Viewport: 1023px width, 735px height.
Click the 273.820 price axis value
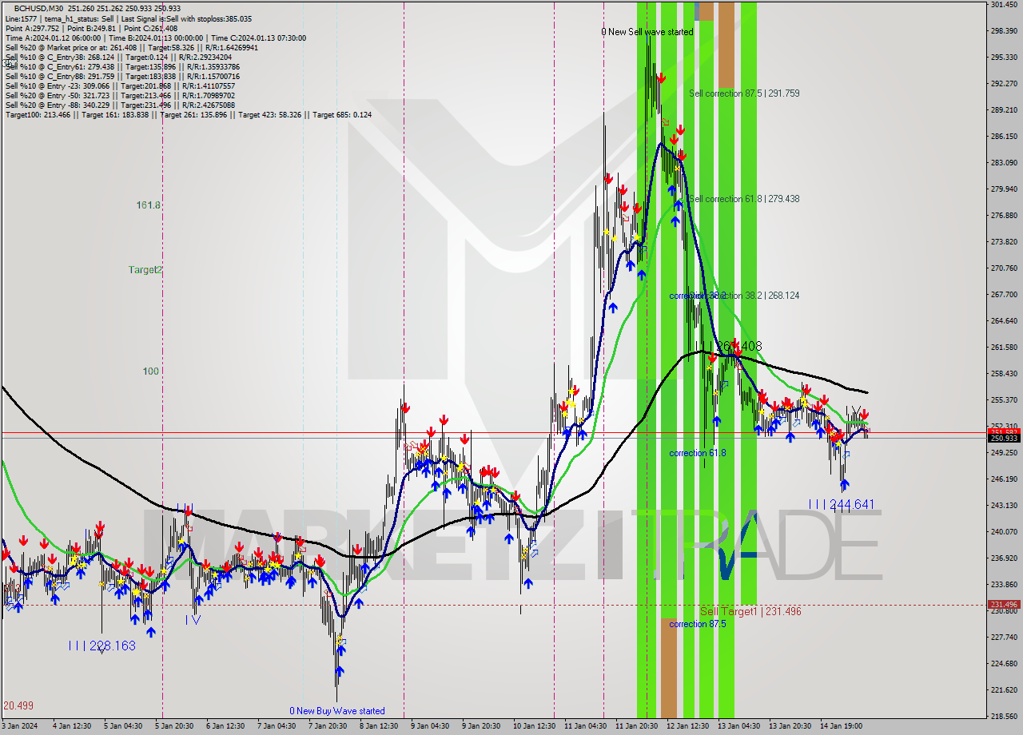tap(1003, 241)
